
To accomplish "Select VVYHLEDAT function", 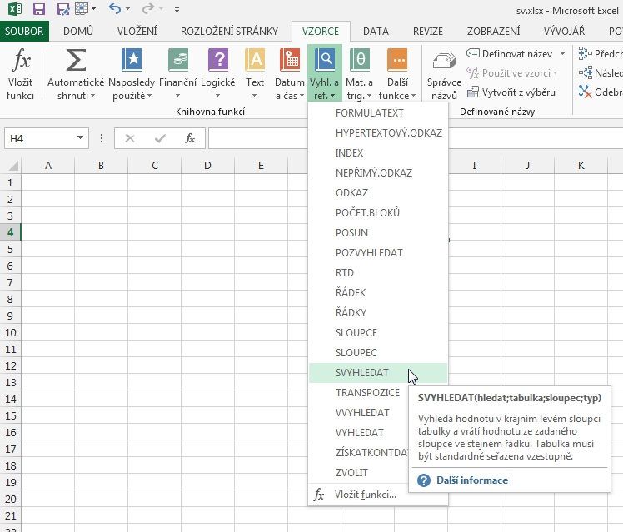I will click(x=359, y=413).
